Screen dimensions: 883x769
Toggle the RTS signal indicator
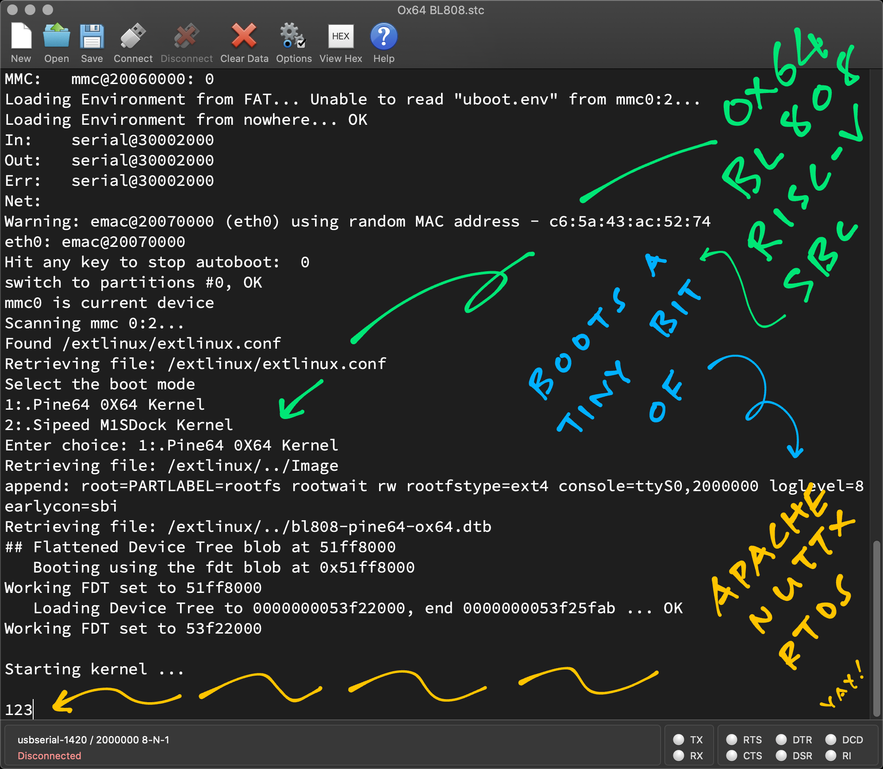732,740
